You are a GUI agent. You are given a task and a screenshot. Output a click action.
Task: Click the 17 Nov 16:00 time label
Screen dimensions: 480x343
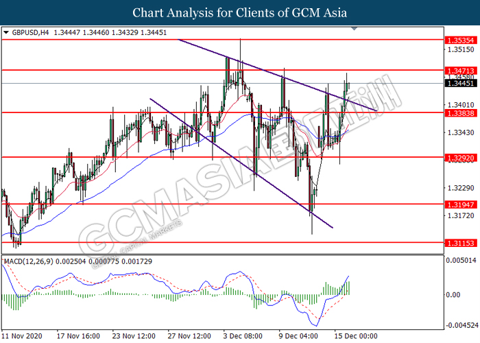pyautogui.click(x=78, y=336)
